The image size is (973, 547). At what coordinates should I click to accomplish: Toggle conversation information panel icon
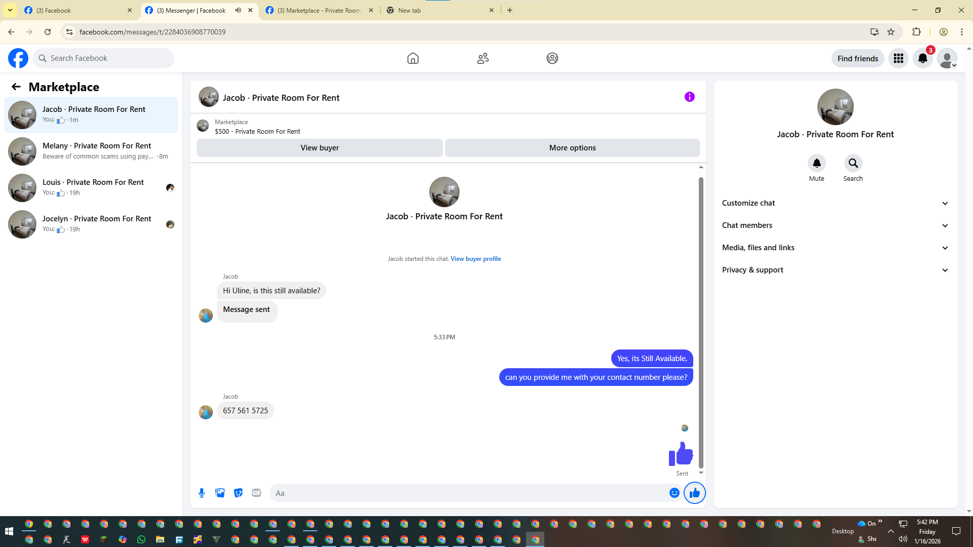[x=689, y=97]
